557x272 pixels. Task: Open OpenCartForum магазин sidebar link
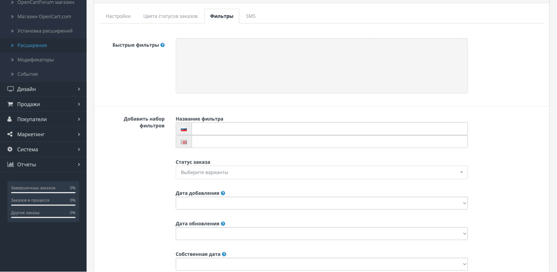tap(46, 3)
